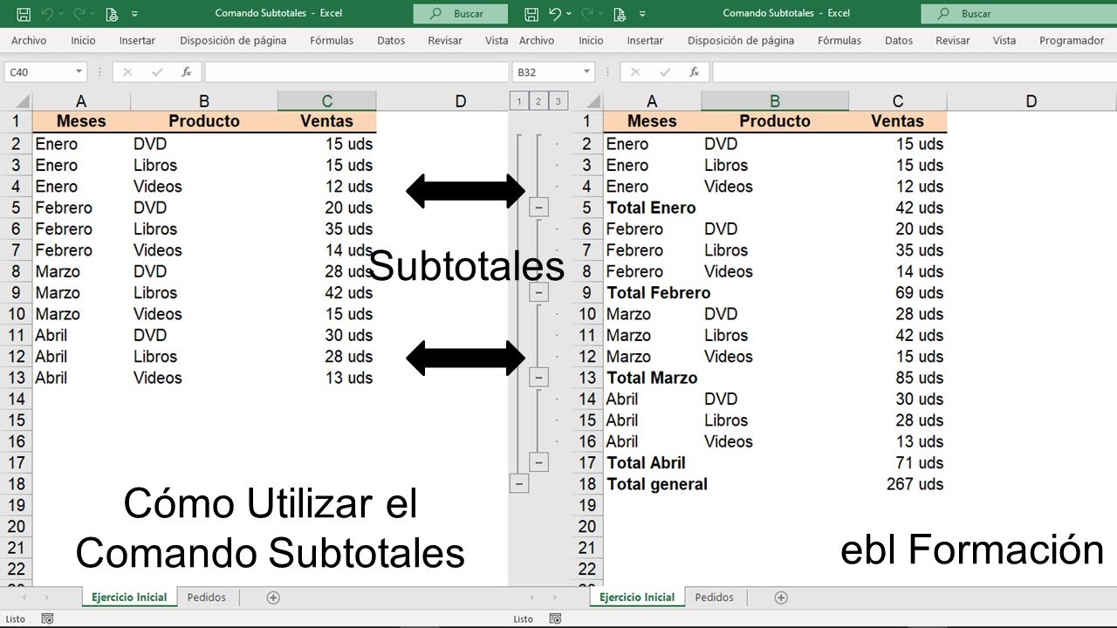Open the Inicio tab in right window
Screen dimensions: 1117x628
click(591, 40)
